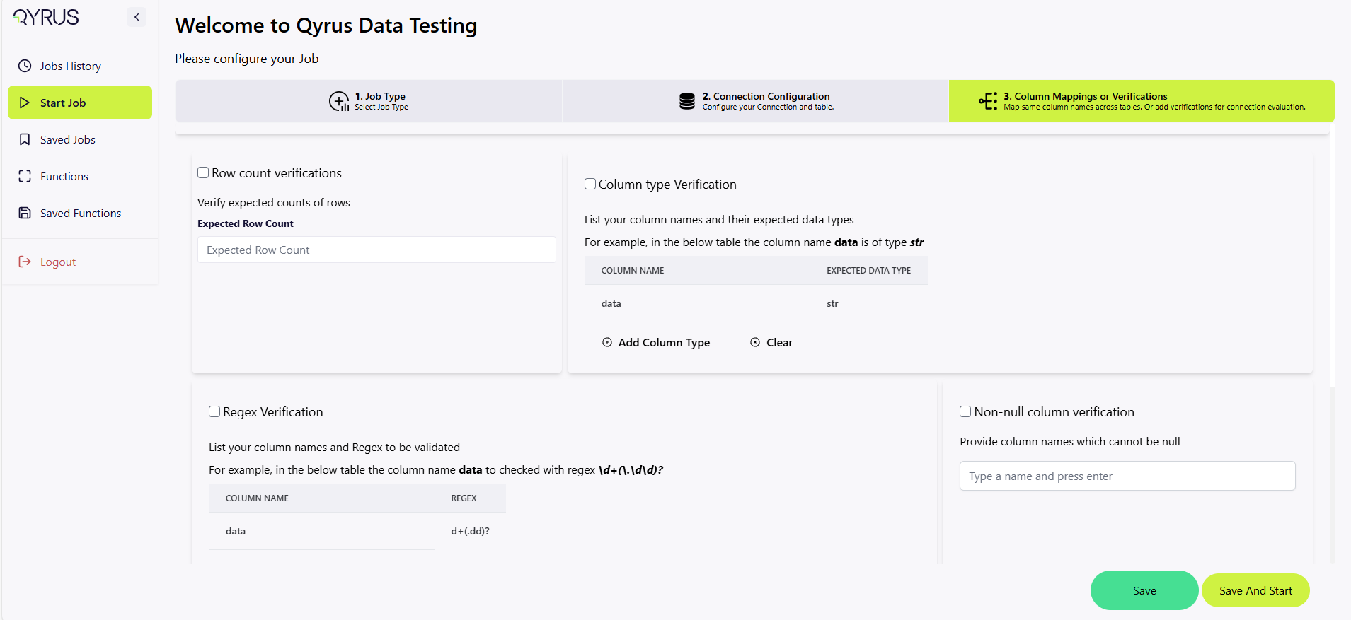Enable Regex Verification

214,411
